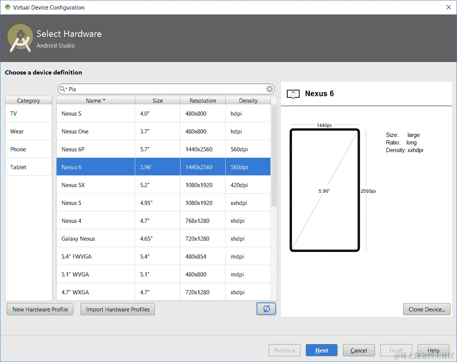Select the 5.4" FWVGA device row
Screen dimensions: 457x362
tap(163, 256)
